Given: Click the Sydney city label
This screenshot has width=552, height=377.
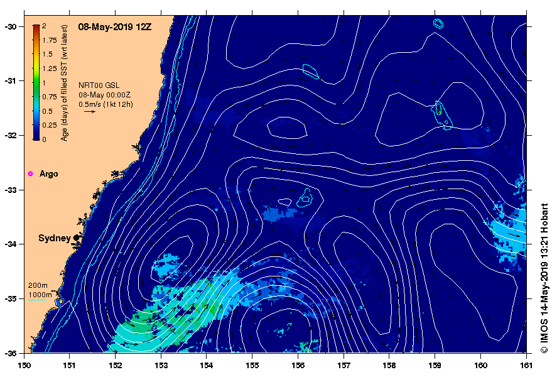Looking at the screenshot, I should coord(55,238).
